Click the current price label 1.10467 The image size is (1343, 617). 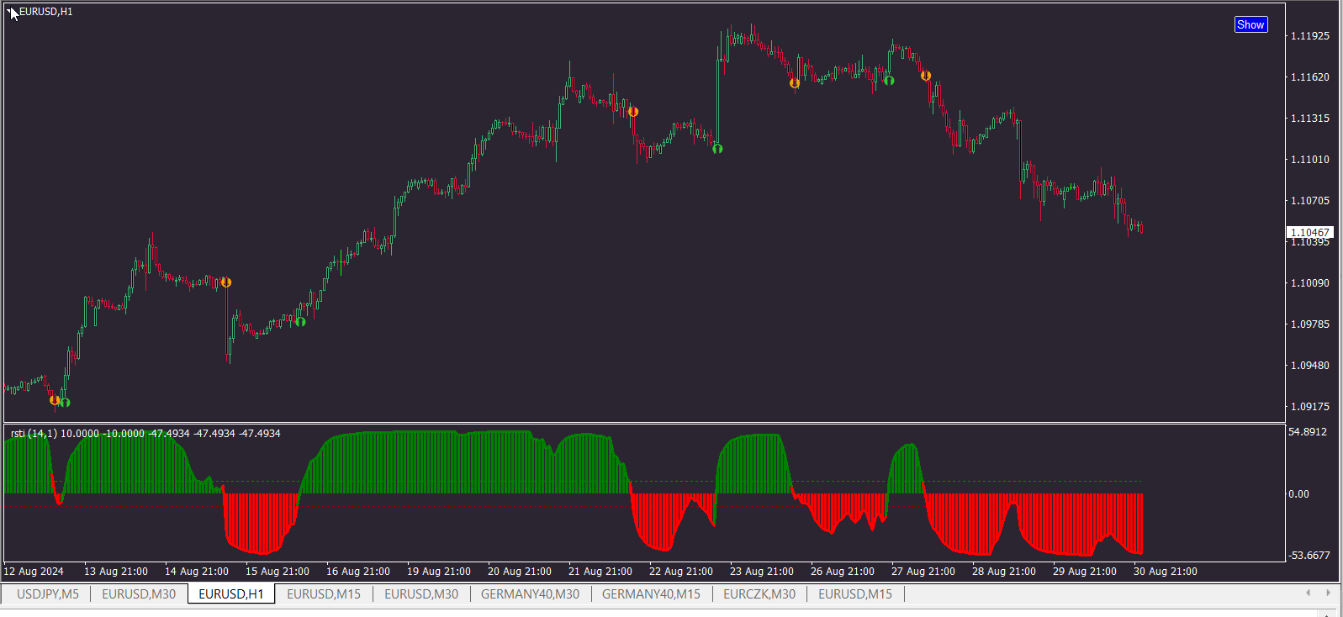[1310, 232]
